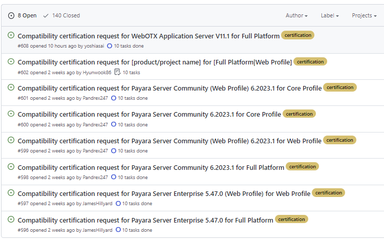Click the certification label on WebOTX issue
Screen dimensions: 384x242
[x=298, y=35]
